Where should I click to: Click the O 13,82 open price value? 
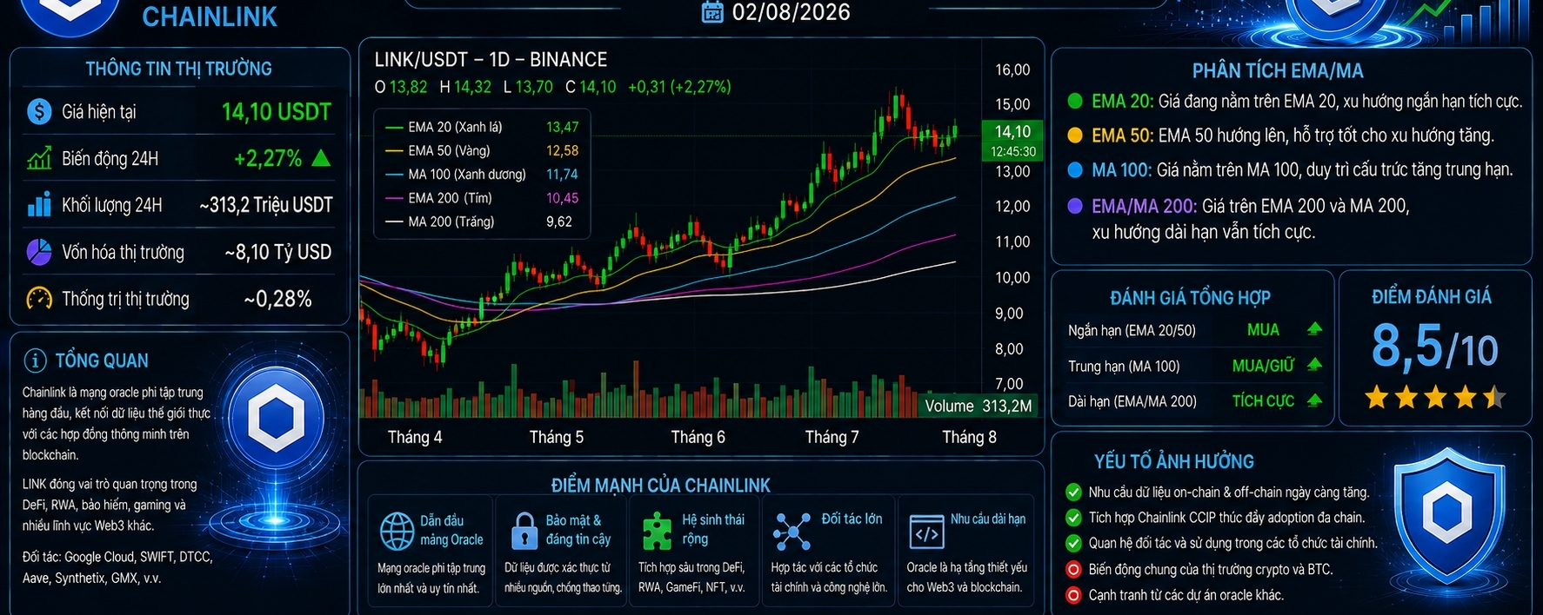[x=401, y=87]
